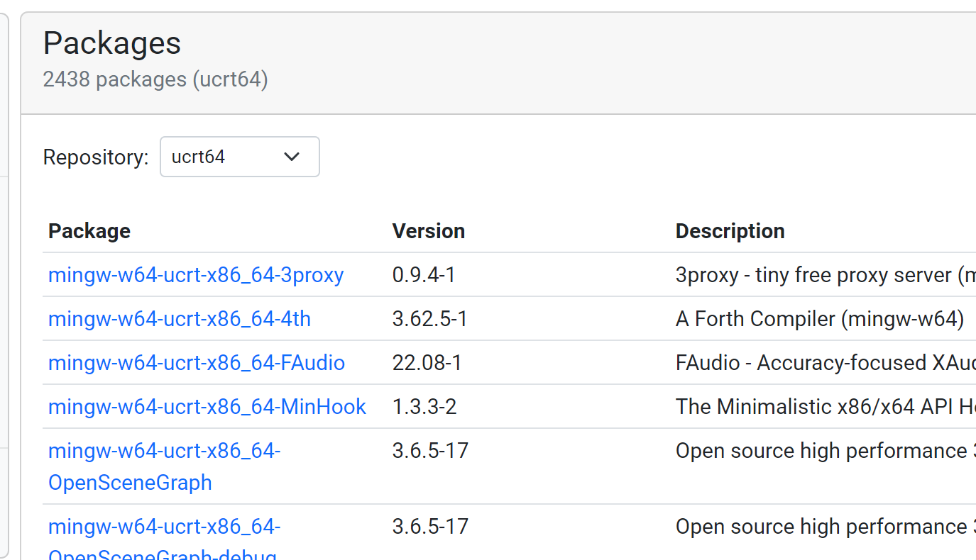Screen dimensions: 976x560
Task: Open mingw-w64-ucrt-x86_64-4th package link
Action: tap(180, 319)
